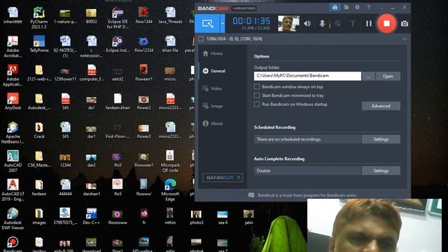Select TallyPrime desktop icon
The image size is (448, 252).
tap(39, 43)
